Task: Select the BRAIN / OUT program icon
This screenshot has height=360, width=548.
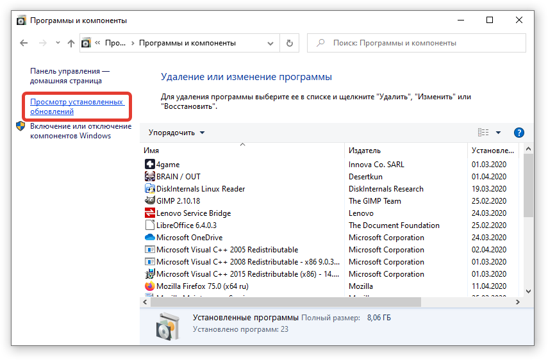Action: (x=149, y=176)
